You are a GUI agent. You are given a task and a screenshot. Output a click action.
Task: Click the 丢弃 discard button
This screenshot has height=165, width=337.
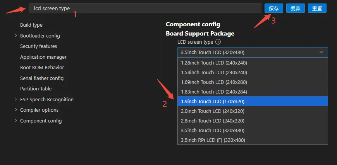tap(295, 8)
